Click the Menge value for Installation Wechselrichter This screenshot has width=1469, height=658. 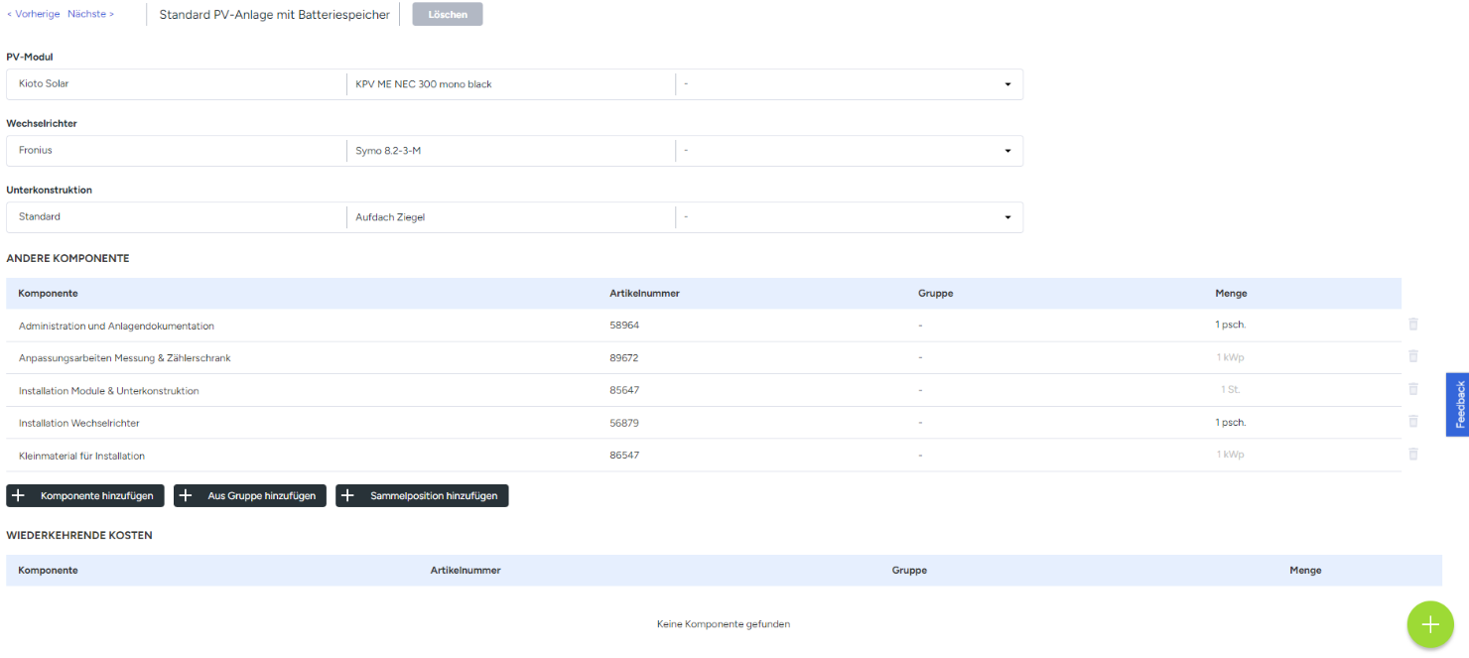[x=1230, y=423]
